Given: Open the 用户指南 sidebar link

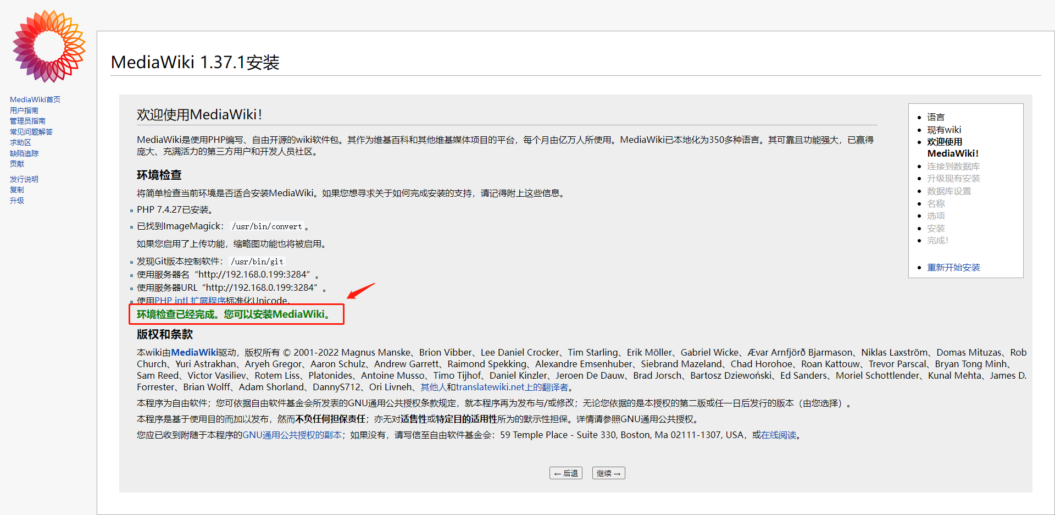Looking at the screenshot, I should 24,110.
